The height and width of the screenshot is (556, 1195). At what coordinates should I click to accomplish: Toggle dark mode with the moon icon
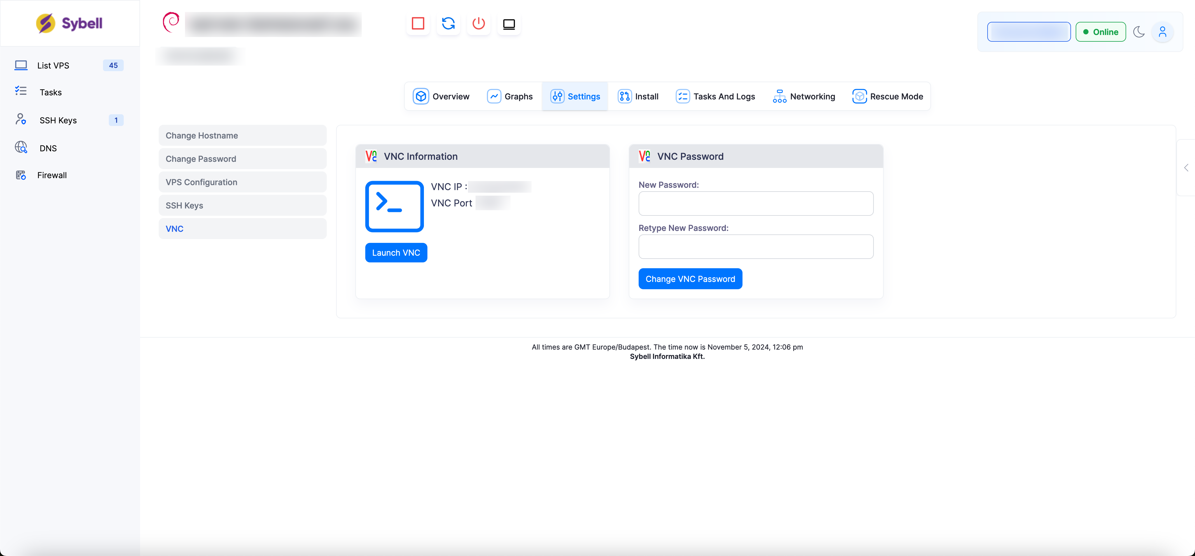(1139, 32)
